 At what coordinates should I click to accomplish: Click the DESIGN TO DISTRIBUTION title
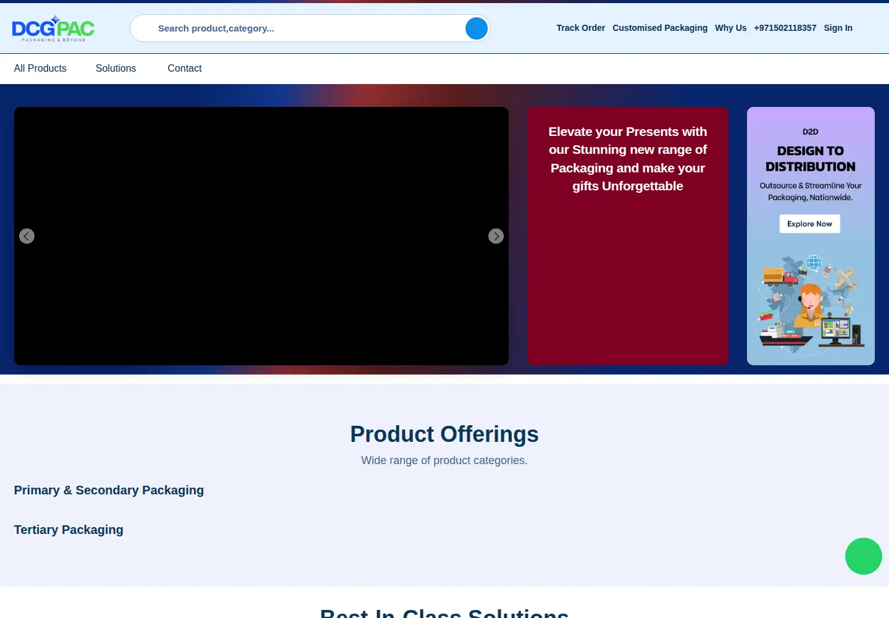811,159
